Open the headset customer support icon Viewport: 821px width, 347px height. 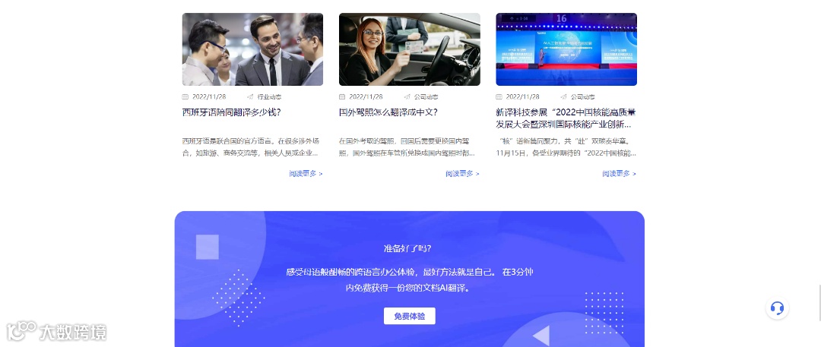tap(777, 308)
